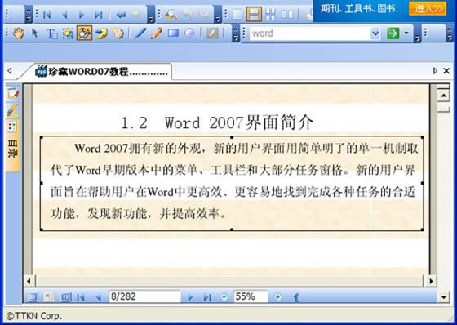This screenshot has width=457, height=325.
Task: Open the binoculars search tool
Action: (x=171, y=15)
